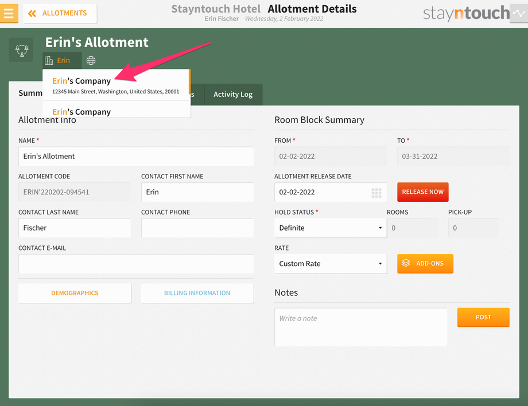Click the Rooms count field

coord(413,228)
